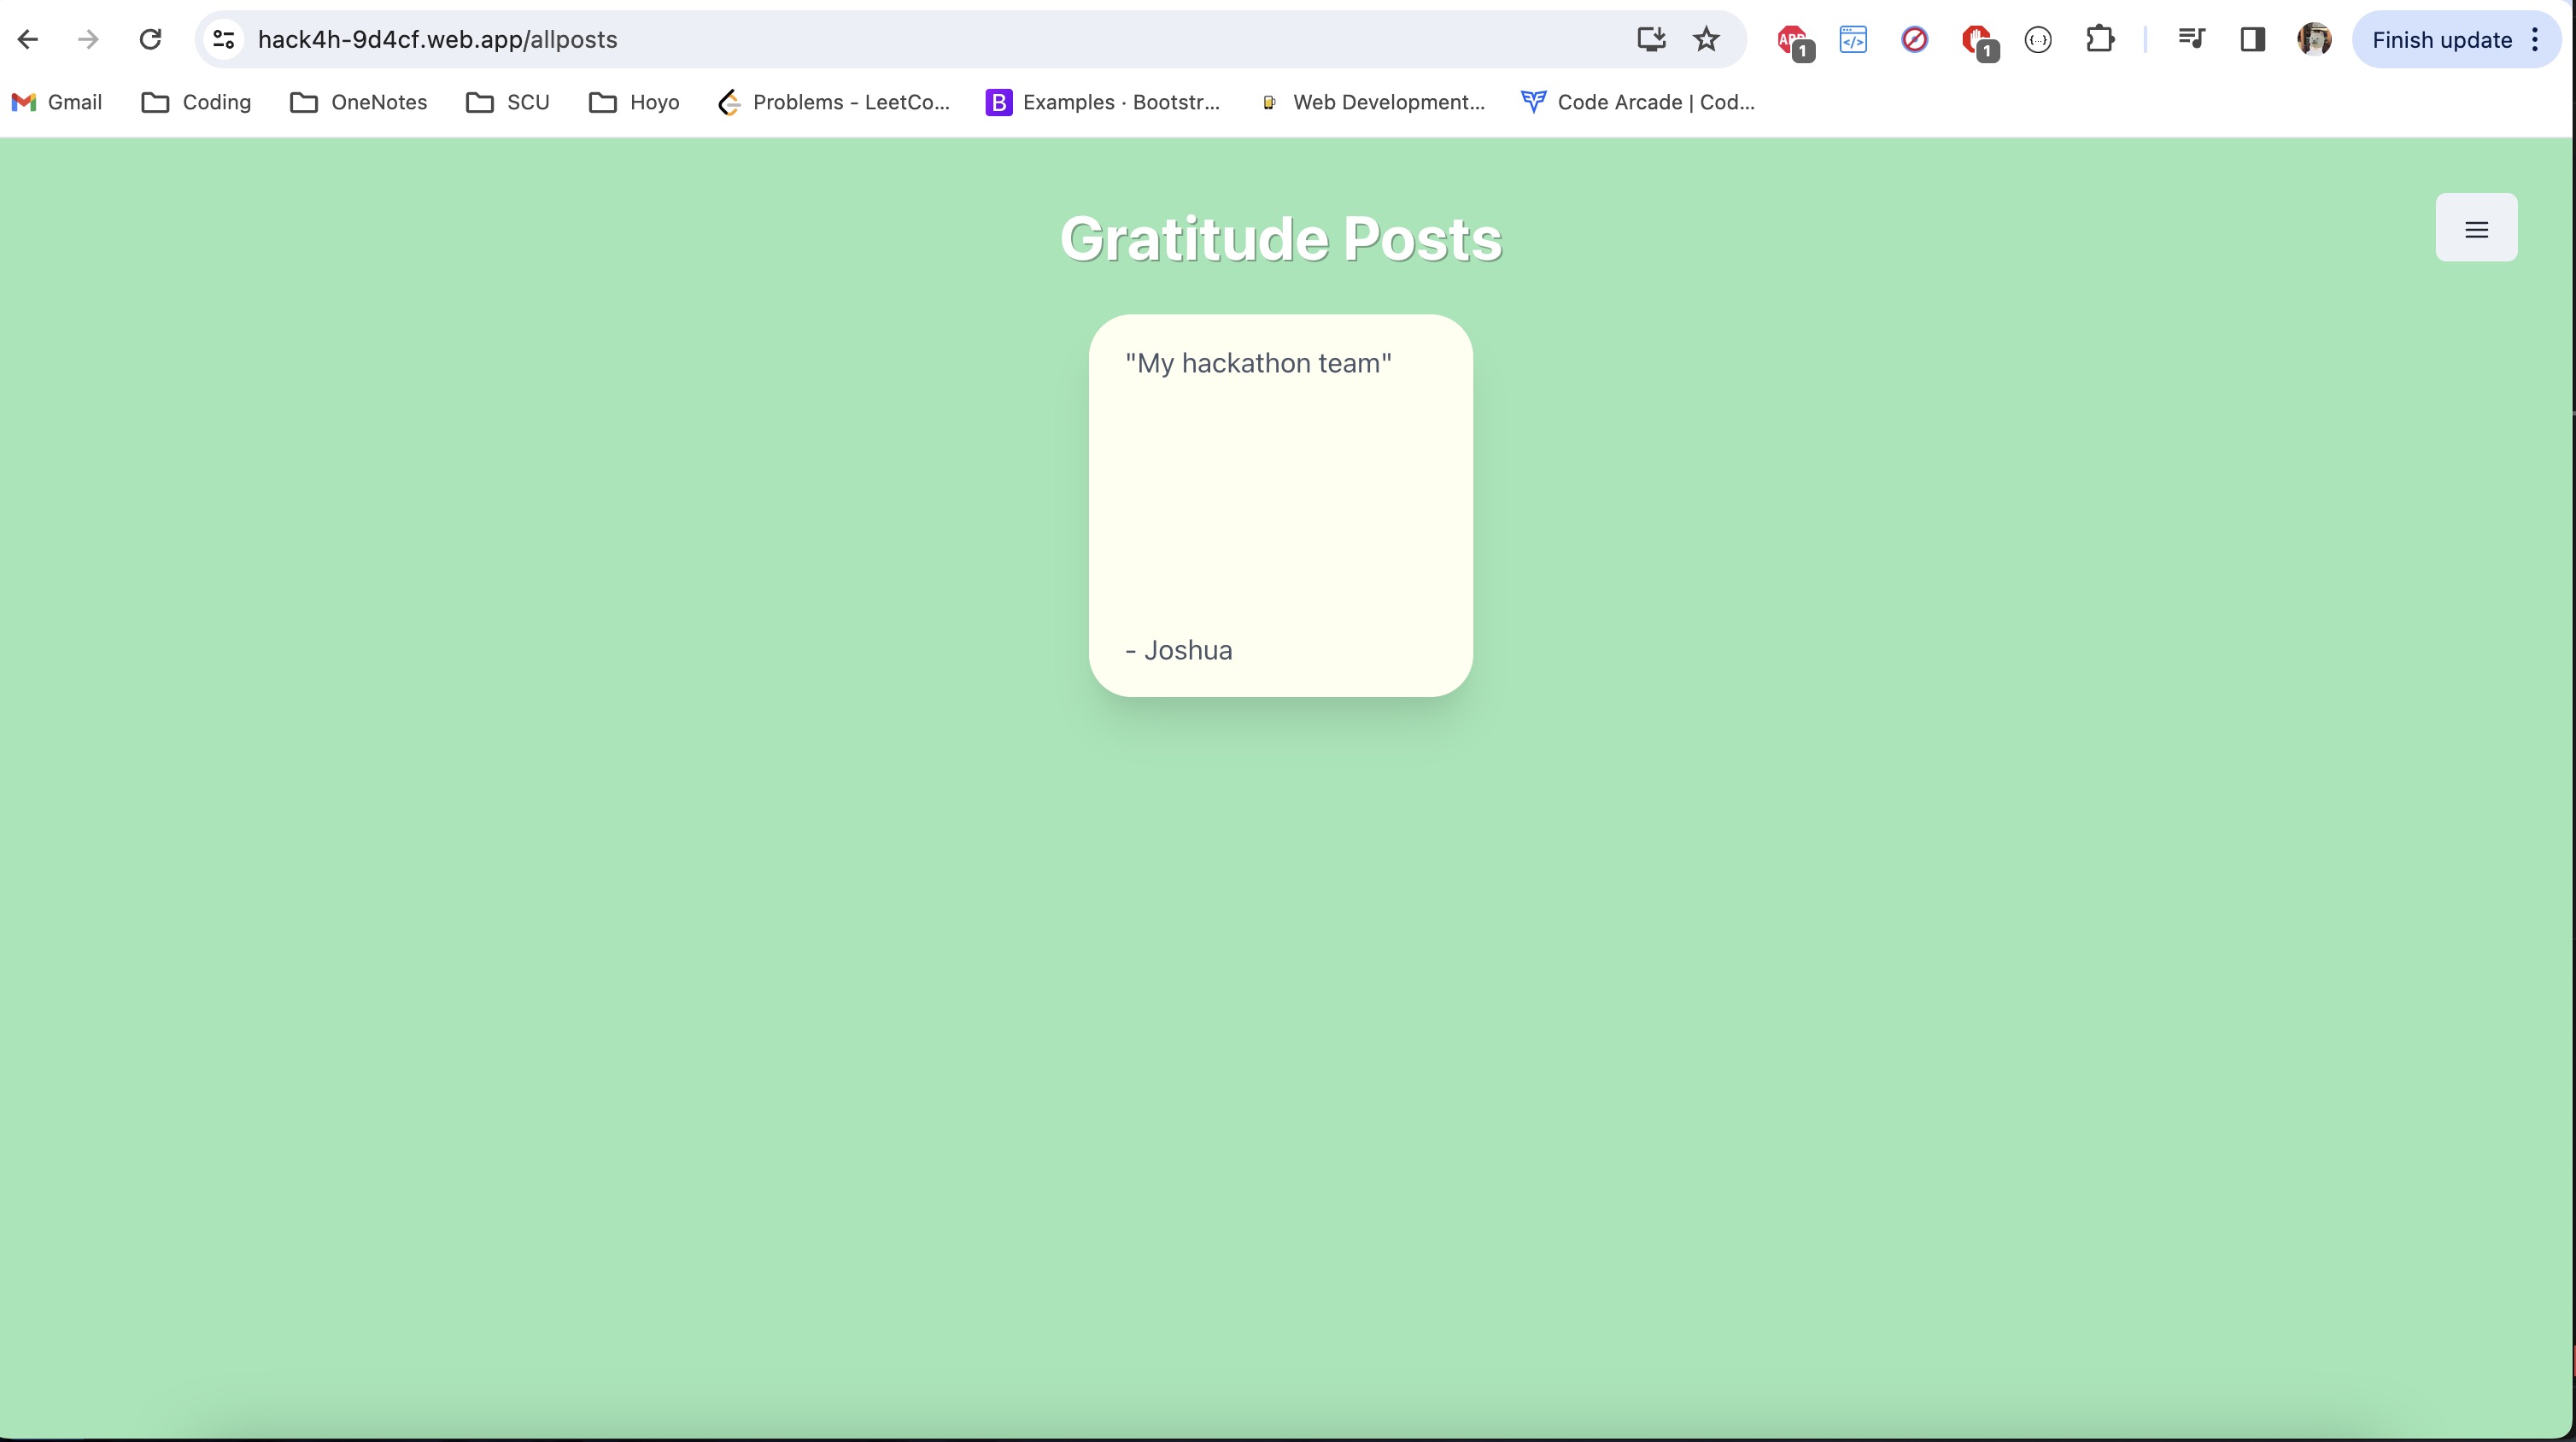2576x1442 pixels.
Task: Click the install app icon
Action: [1650, 40]
